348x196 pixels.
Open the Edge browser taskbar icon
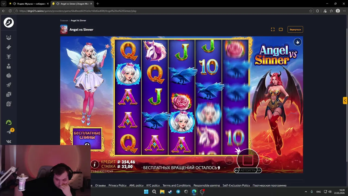(194, 192)
